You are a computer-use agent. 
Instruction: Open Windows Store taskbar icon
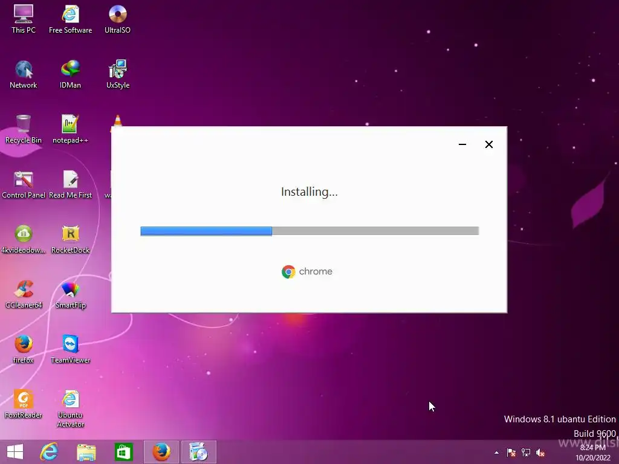coord(123,452)
